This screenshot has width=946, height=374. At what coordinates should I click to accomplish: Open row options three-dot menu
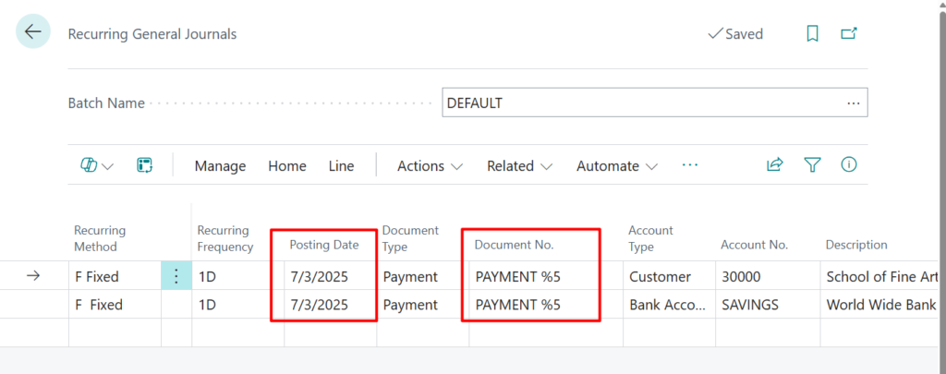point(176,276)
